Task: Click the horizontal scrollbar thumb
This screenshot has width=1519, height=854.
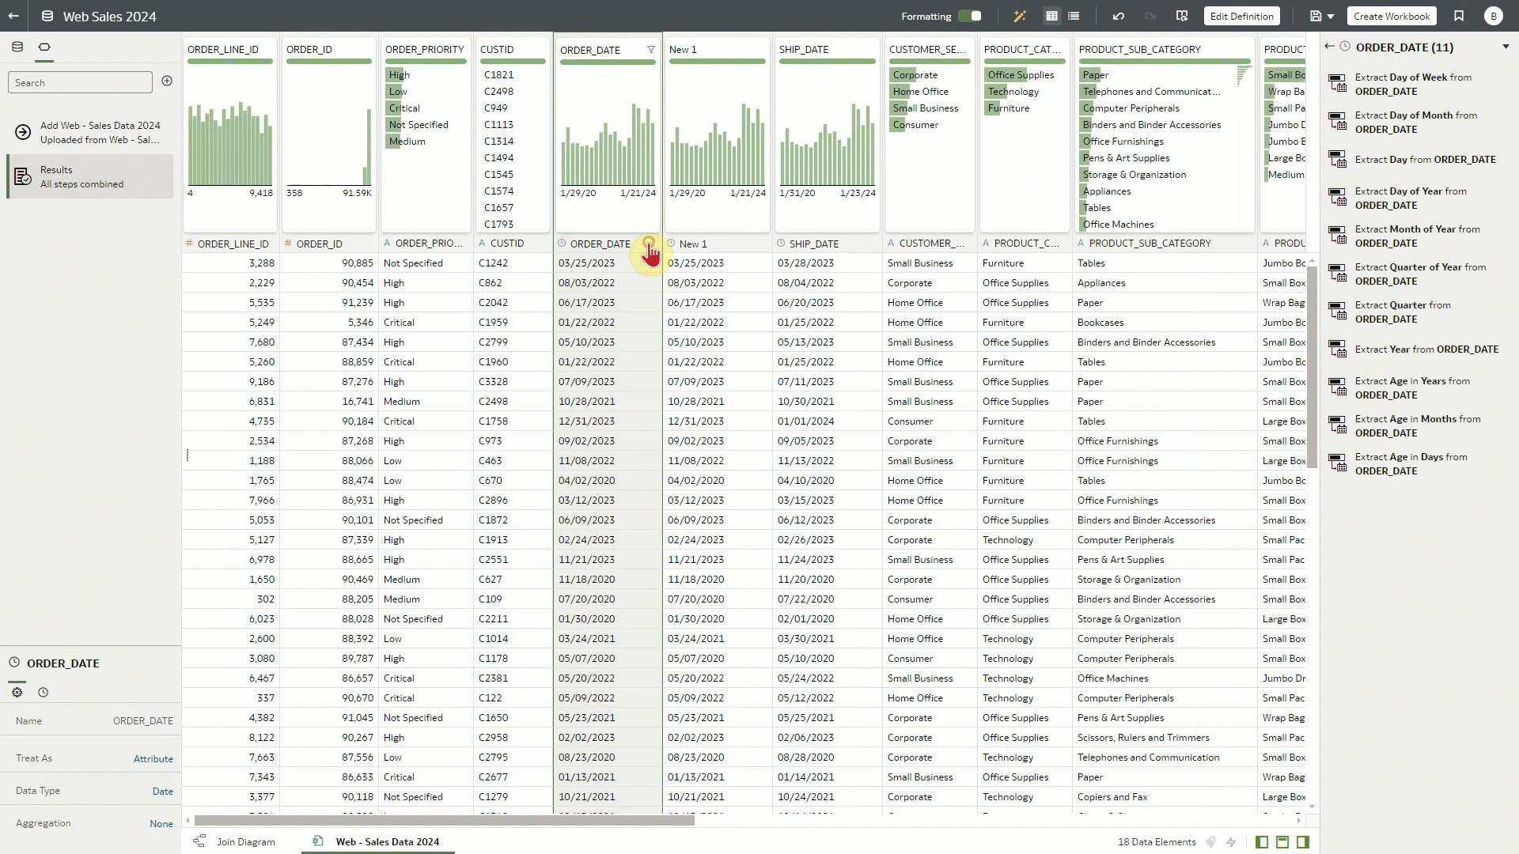Action: click(443, 821)
